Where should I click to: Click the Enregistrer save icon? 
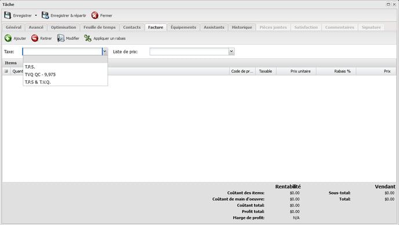8,16
